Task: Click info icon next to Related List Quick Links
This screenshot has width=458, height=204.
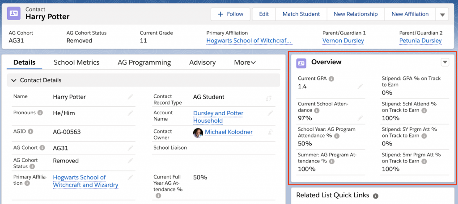Action: point(376,196)
